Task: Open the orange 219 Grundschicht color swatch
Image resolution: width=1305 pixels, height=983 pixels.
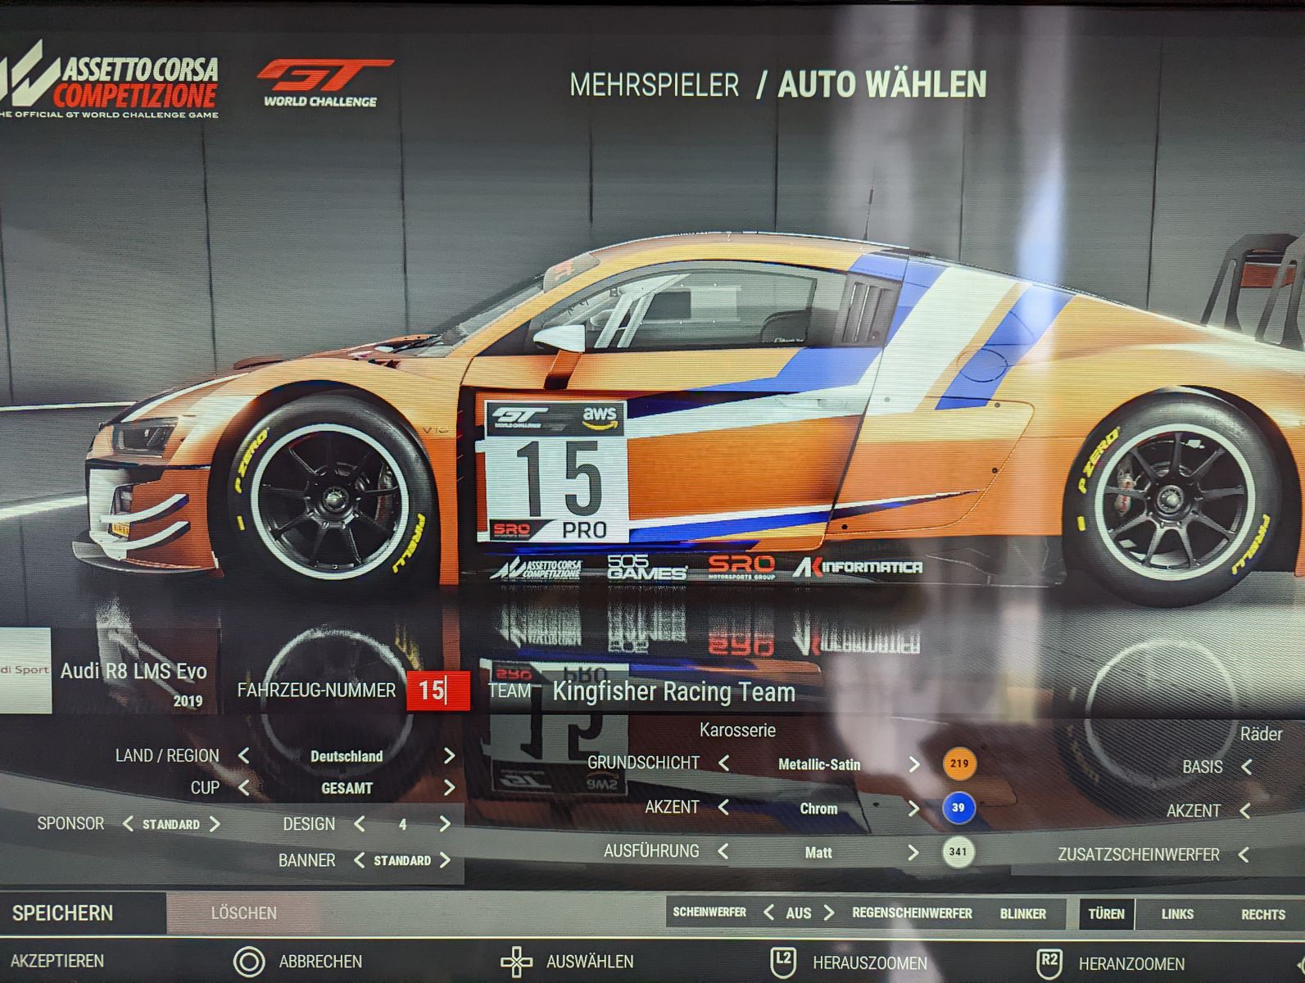Action: [x=958, y=763]
